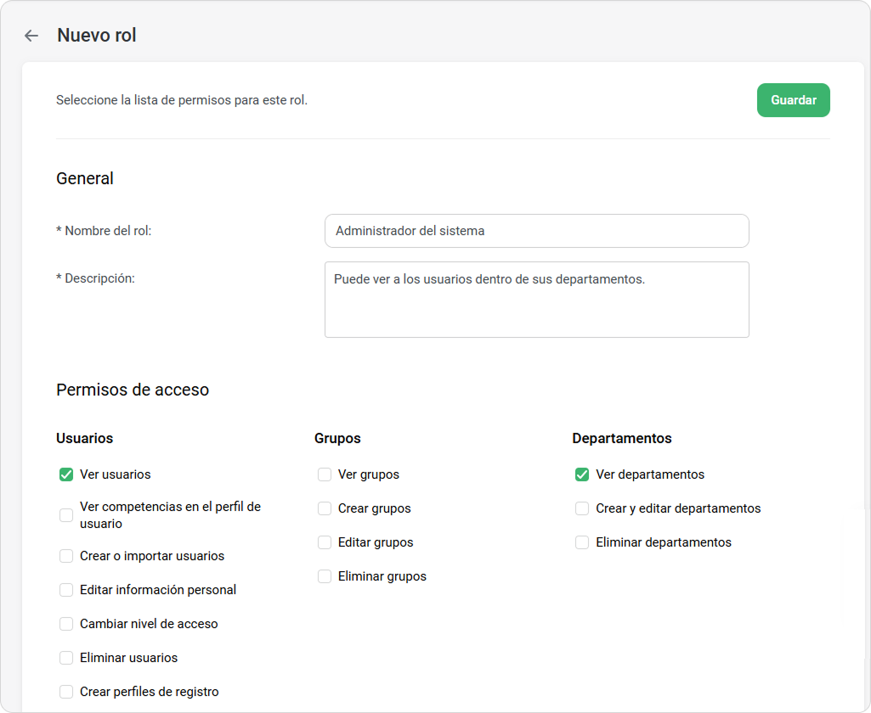Tick the Editar grupos checkbox
The height and width of the screenshot is (713, 871).
pos(325,542)
